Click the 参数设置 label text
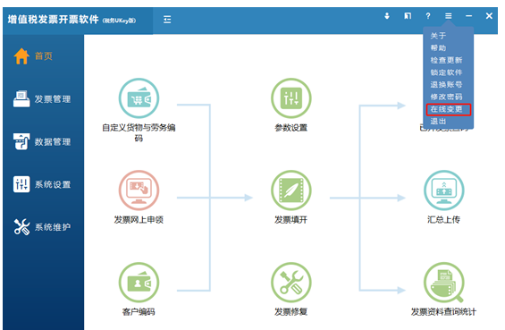The height and width of the screenshot is (330, 505). click(x=291, y=128)
